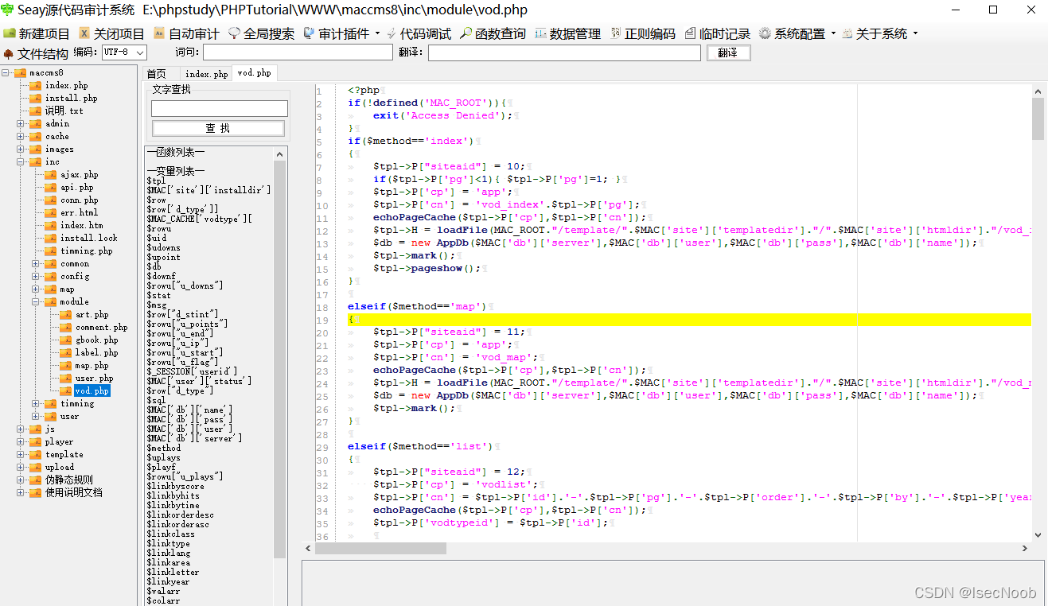Click the player folder icon
1048x606 pixels.
[36, 441]
